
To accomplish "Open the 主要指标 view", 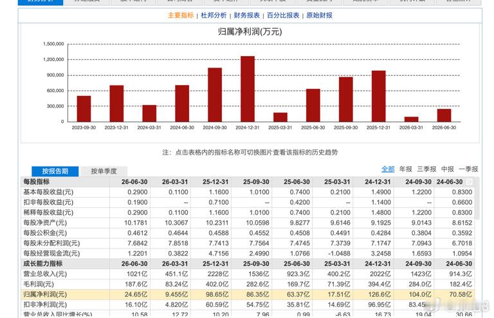I will click(181, 15).
